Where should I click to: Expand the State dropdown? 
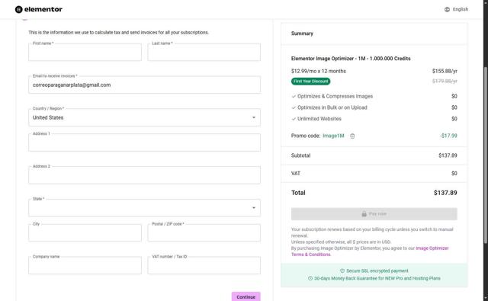(144, 208)
